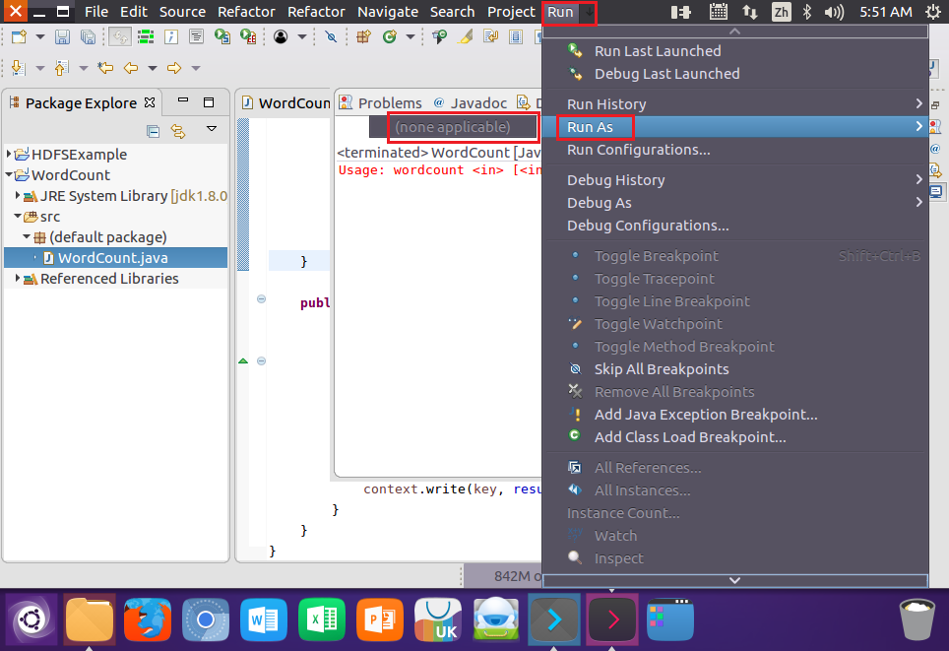
Task: Open the Edit menu
Action: point(134,12)
